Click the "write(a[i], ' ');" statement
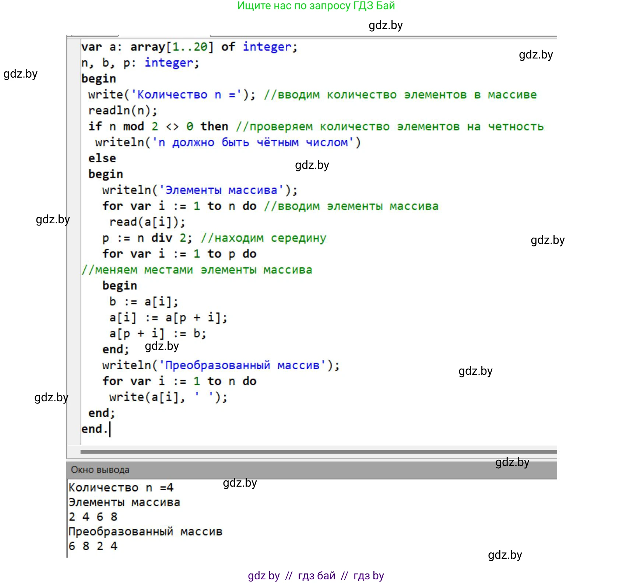Image resolution: width=633 pixels, height=583 pixels. click(x=168, y=397)
